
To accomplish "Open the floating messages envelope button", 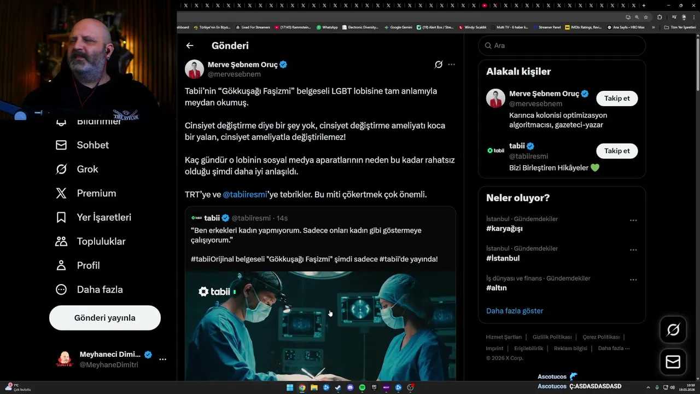I will tap(673, 362).
